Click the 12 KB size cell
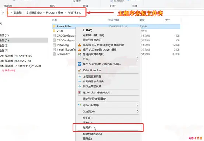This screenshot has width=204, height=141. point(176,45)
